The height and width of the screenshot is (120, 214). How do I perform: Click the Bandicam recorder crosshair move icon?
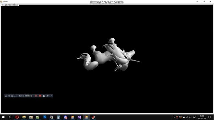[9, 96]
